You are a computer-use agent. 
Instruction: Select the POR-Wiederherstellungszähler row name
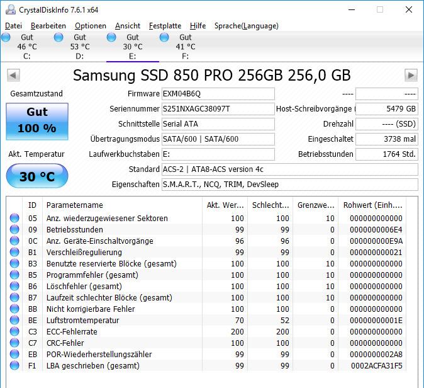[99, 355]
